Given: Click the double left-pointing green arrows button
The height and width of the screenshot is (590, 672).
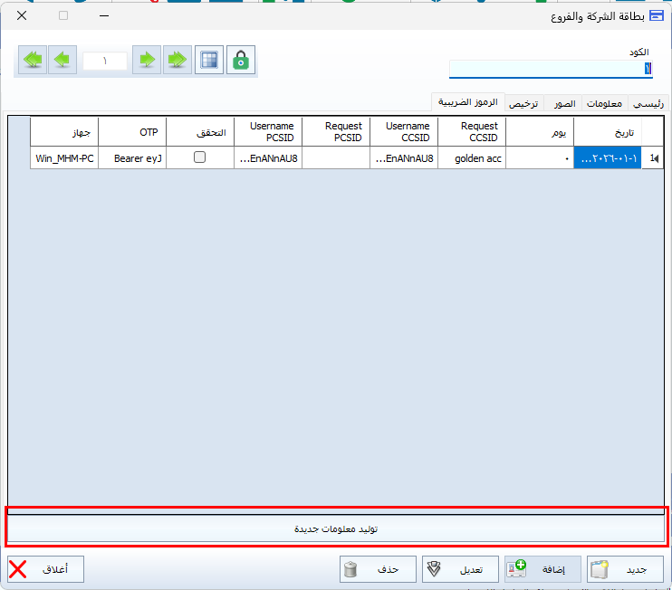Looking at the screenshot, I should pos(33,61).
